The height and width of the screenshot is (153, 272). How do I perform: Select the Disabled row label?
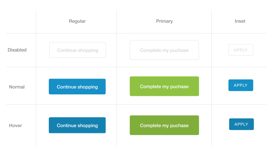17,50
